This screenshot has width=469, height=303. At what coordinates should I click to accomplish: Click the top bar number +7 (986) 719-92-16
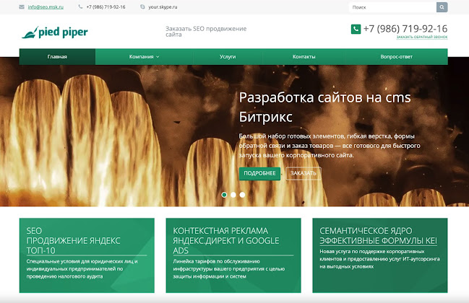pyautogui.click(x=106, y=7)
